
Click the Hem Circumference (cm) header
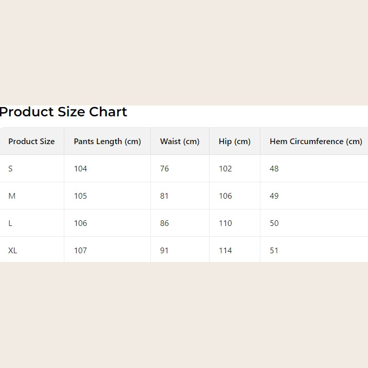click(x=316, y=142)
